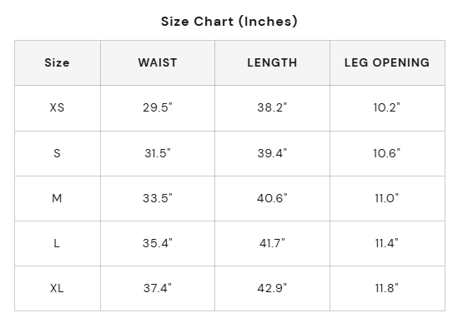Select the WAIST column header
The image size is (463, 318).
click(x=158, y=62)
